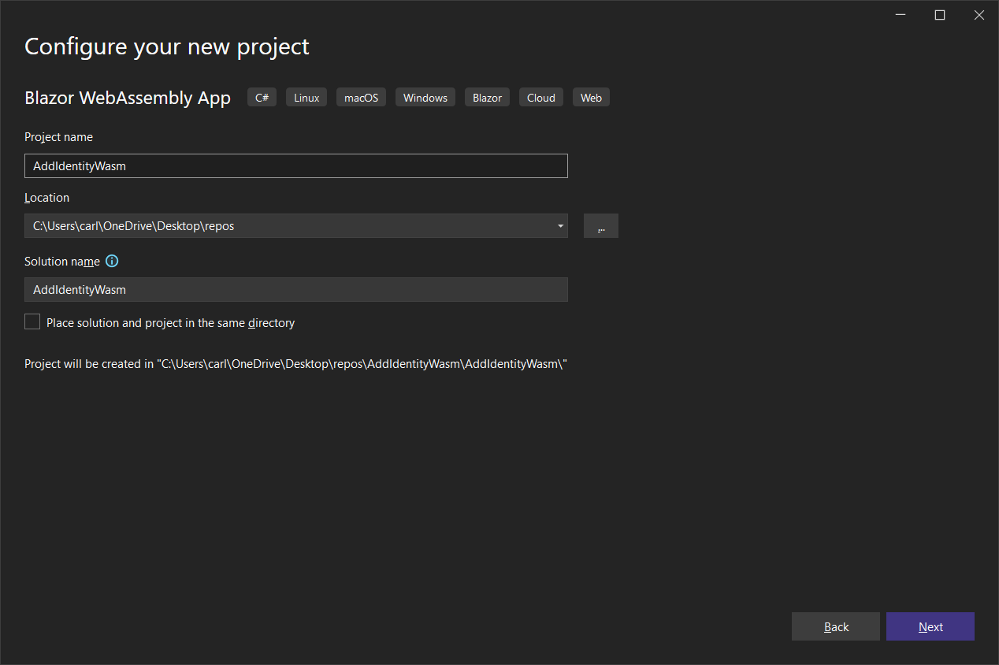Enable Place solution and project in same directory
The width and height of the screenshot is (999, 665).
[x=32, y=321]
